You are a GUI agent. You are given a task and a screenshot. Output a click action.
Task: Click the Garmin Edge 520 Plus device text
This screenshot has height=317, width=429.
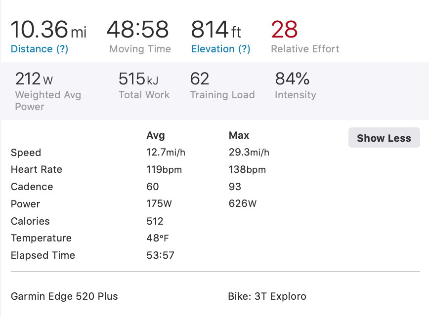[x=64, y=296]
